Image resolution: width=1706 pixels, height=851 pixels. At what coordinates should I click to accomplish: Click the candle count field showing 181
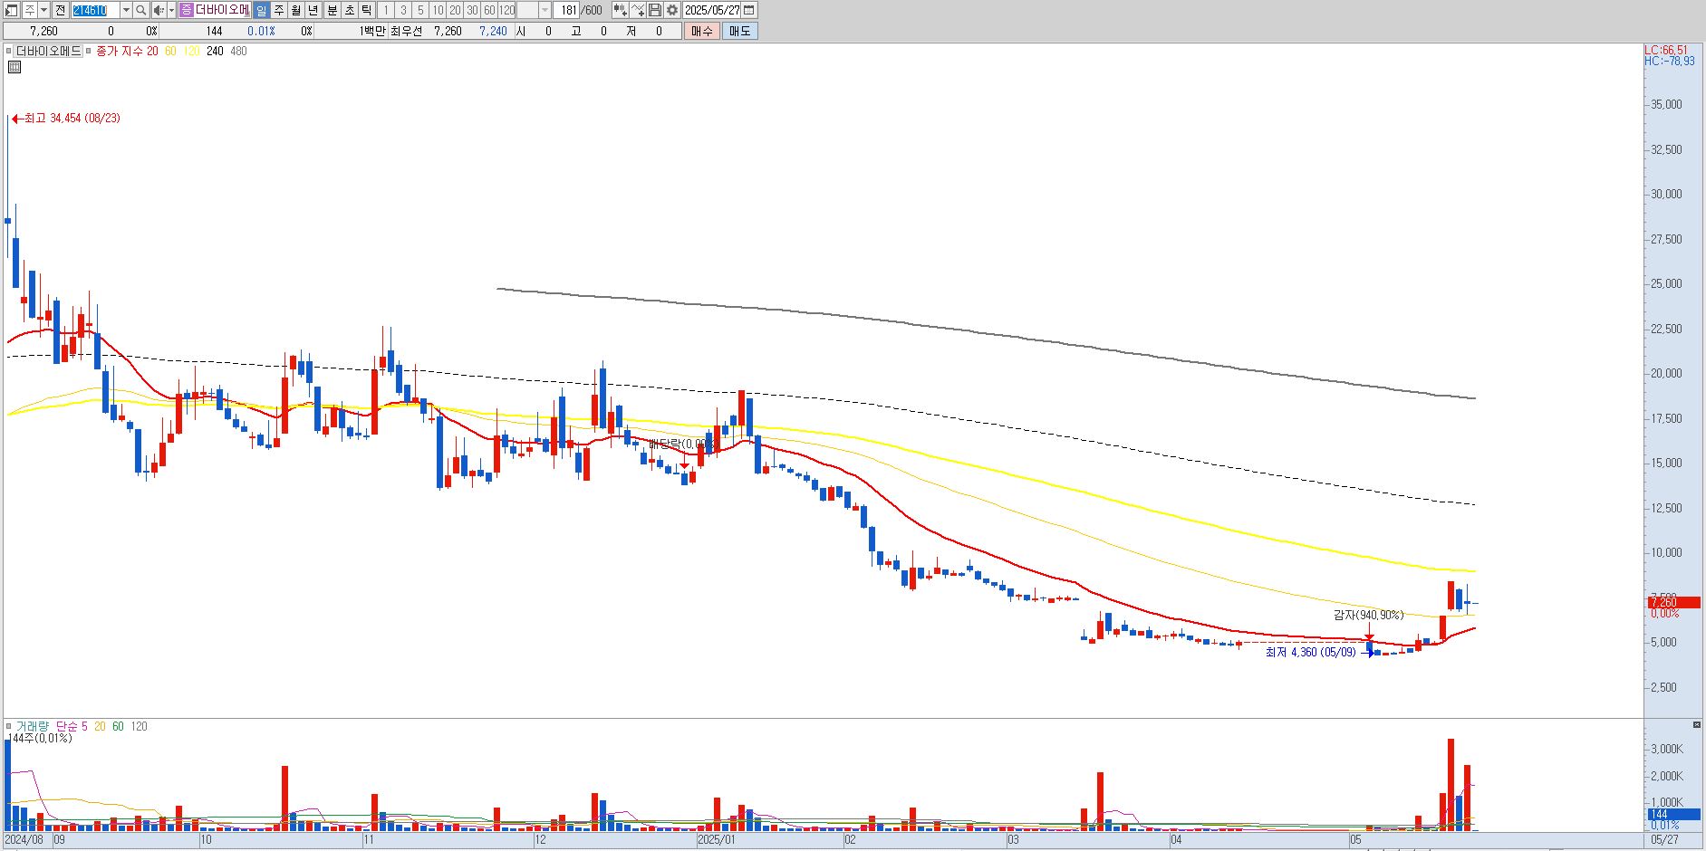[x=566, y=10]
